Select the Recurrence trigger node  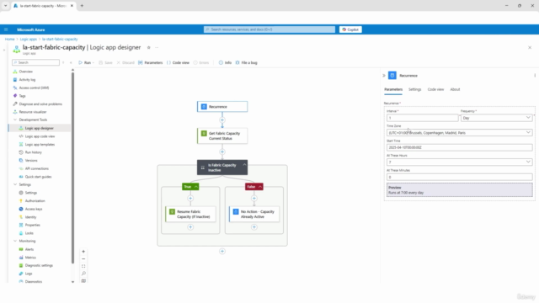(x=222, y=107)
